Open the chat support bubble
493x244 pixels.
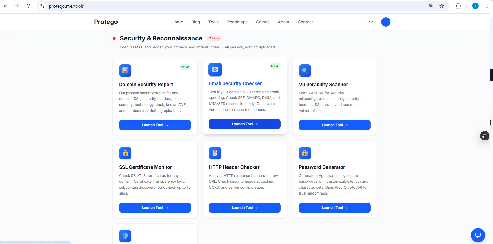478,235
